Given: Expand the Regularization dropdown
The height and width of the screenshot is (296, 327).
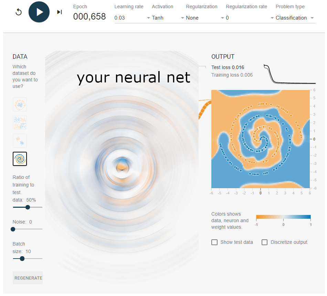Looking at the screenshot, I should pos(205,18).
